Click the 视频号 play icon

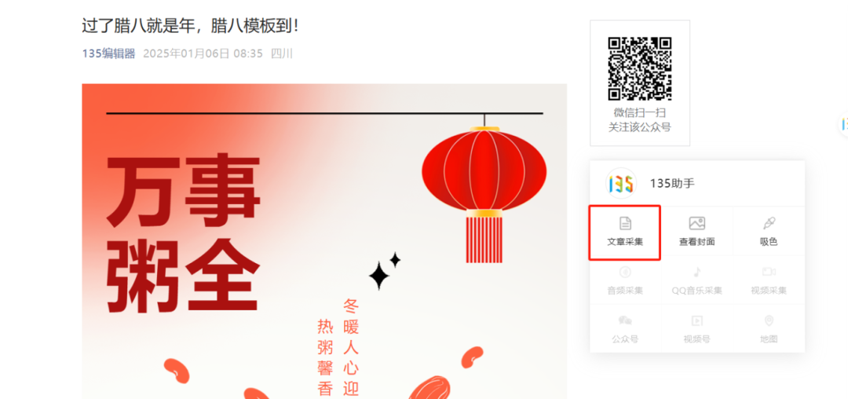pos(696,320)
